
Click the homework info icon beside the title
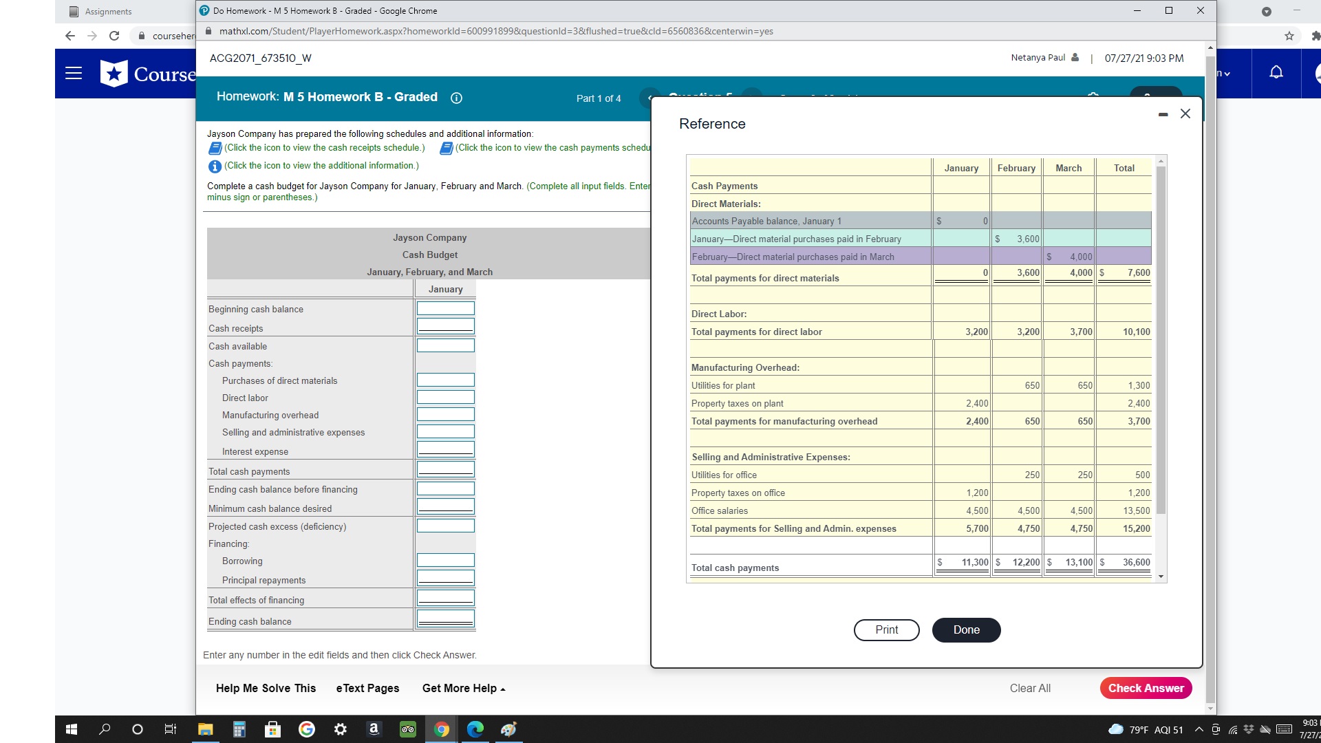click(x=456, y=98)
